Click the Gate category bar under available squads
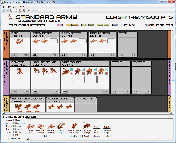Viewport: 176px width, 143px height. point(46,136)
